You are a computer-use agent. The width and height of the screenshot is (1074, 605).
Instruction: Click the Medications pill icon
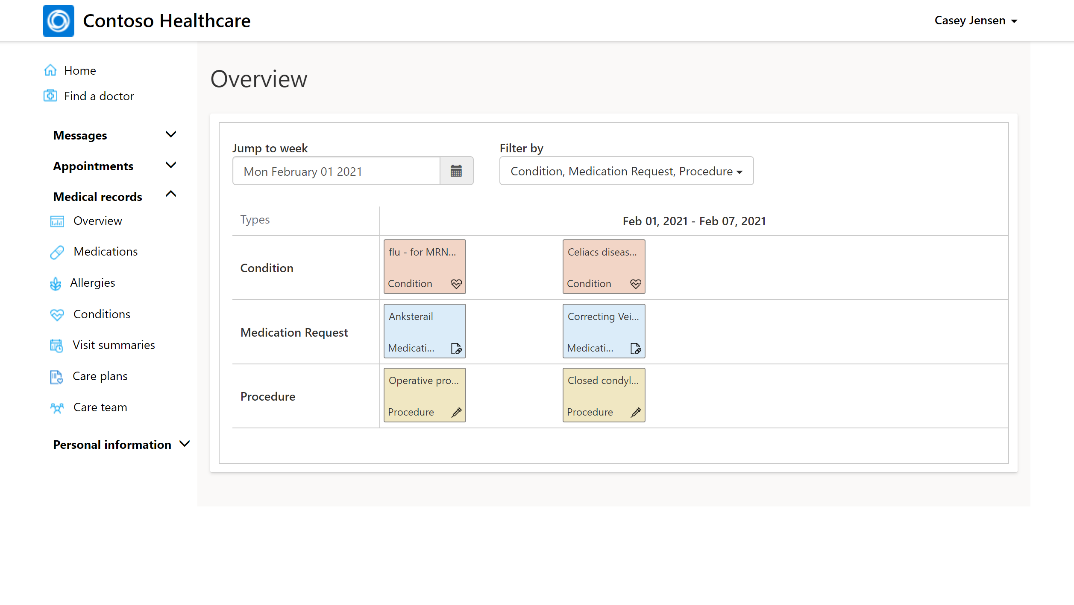57,251
